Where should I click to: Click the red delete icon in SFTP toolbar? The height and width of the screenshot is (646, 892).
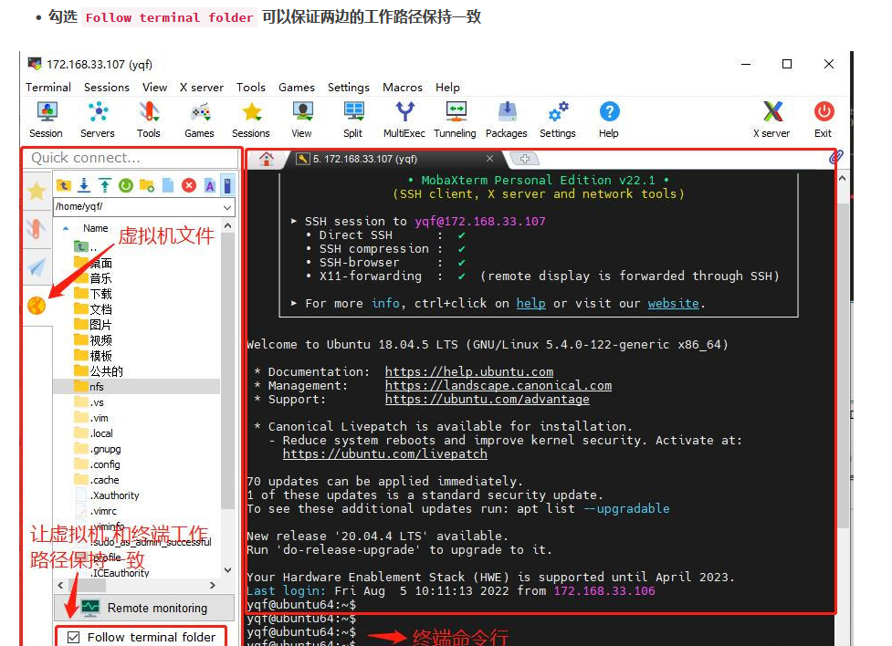[189, 185]
